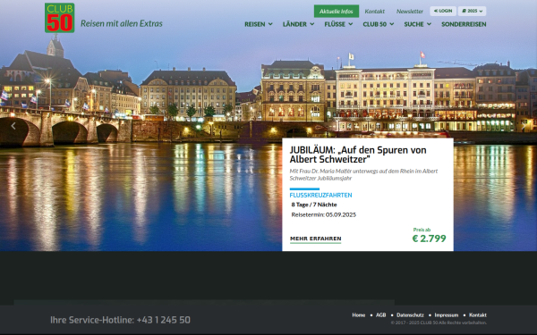537x335 pixels.
Task: Click the MEHR ERFAHREN link
Action: pos(315,239)
